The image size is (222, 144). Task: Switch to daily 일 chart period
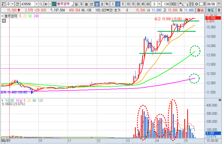coord(76,4)
